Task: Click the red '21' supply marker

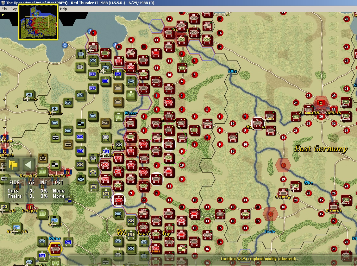Action: [347, 89]
